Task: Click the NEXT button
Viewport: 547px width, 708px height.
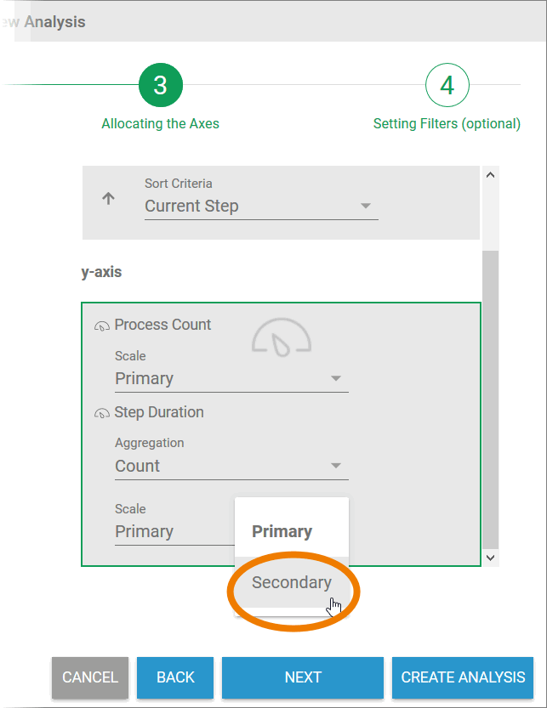Action: [x=303, y=677]
